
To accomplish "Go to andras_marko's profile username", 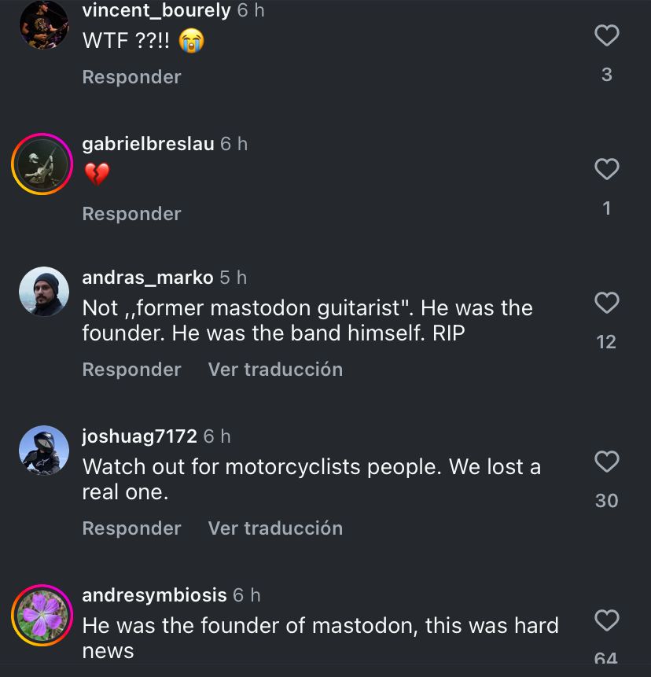I will [x=148, y=278].
